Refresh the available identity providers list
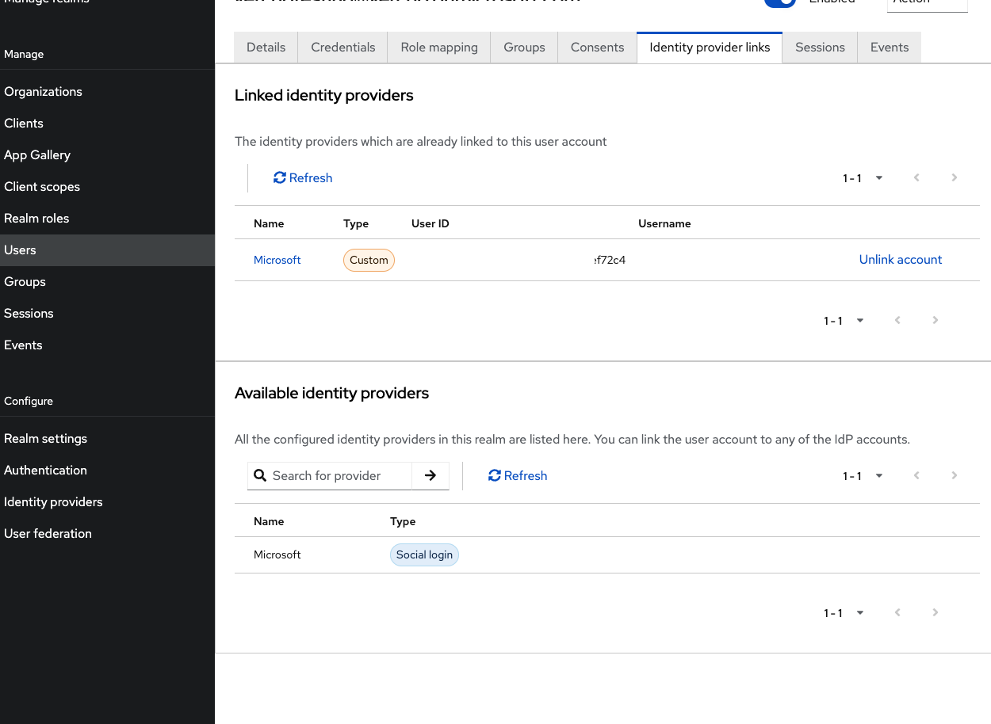The image size is (991, 724). 518,476
